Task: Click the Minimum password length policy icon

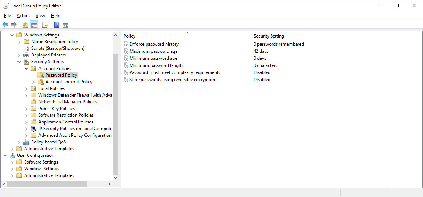Action: pyautogui.click(x=126, y=65)
